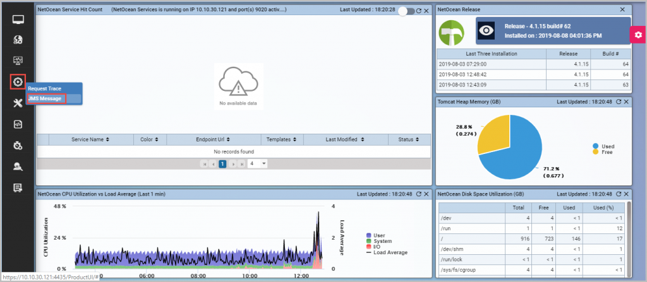Click the gear with play symbol sidebar icon
647x282 pixels.
click(18, 81)
